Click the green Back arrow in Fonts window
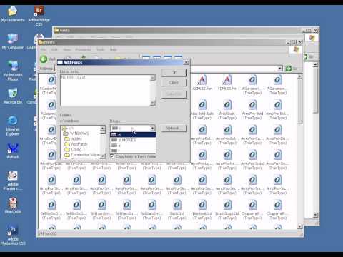The image size is (343, 257). (44, 59)
